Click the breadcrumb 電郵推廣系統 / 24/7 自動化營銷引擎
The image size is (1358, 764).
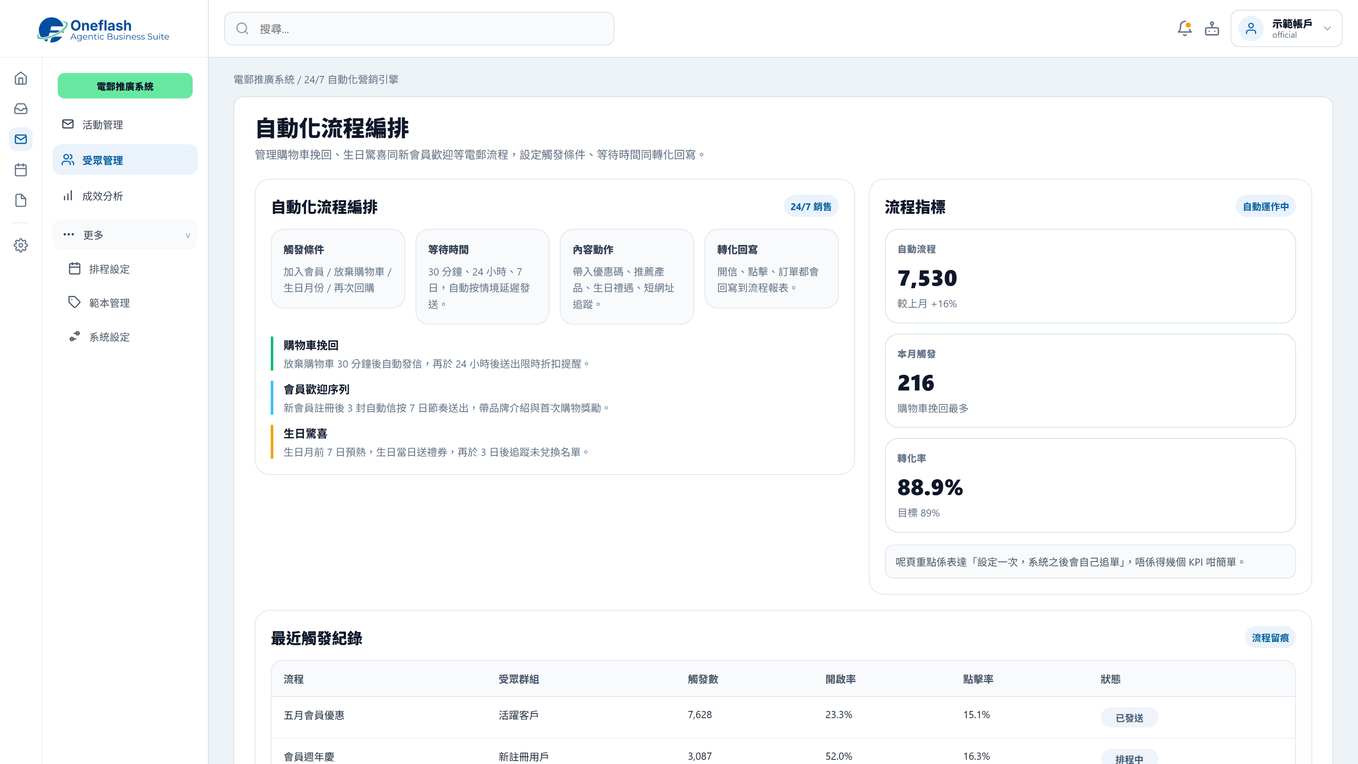(316, 80)
